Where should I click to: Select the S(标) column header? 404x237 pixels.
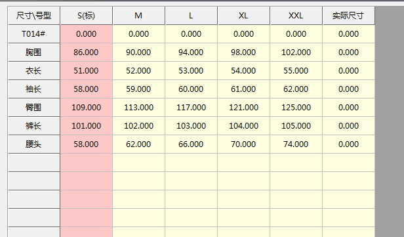coord(87,16)
